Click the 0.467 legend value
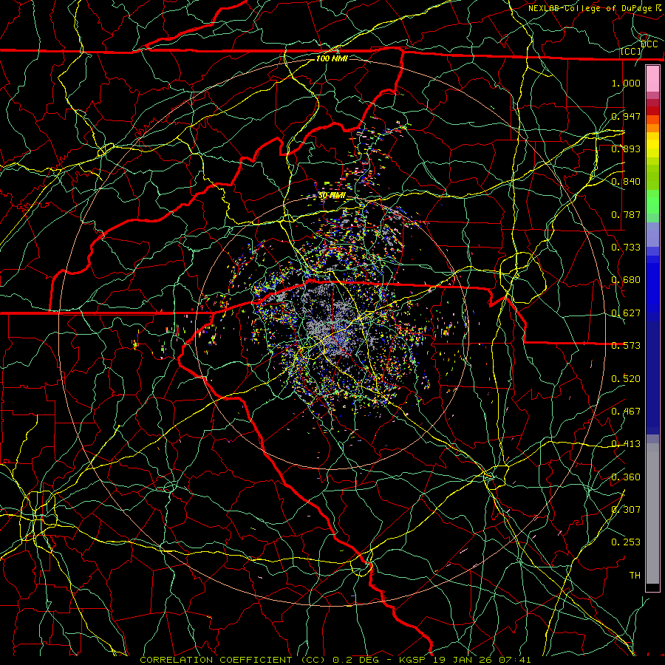 (x=626, y=412)
